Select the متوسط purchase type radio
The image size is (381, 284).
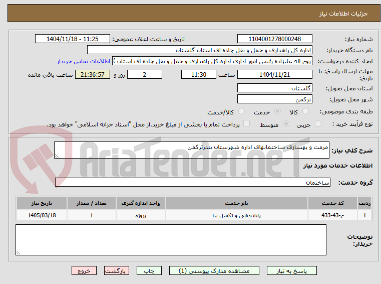point(286,124)
